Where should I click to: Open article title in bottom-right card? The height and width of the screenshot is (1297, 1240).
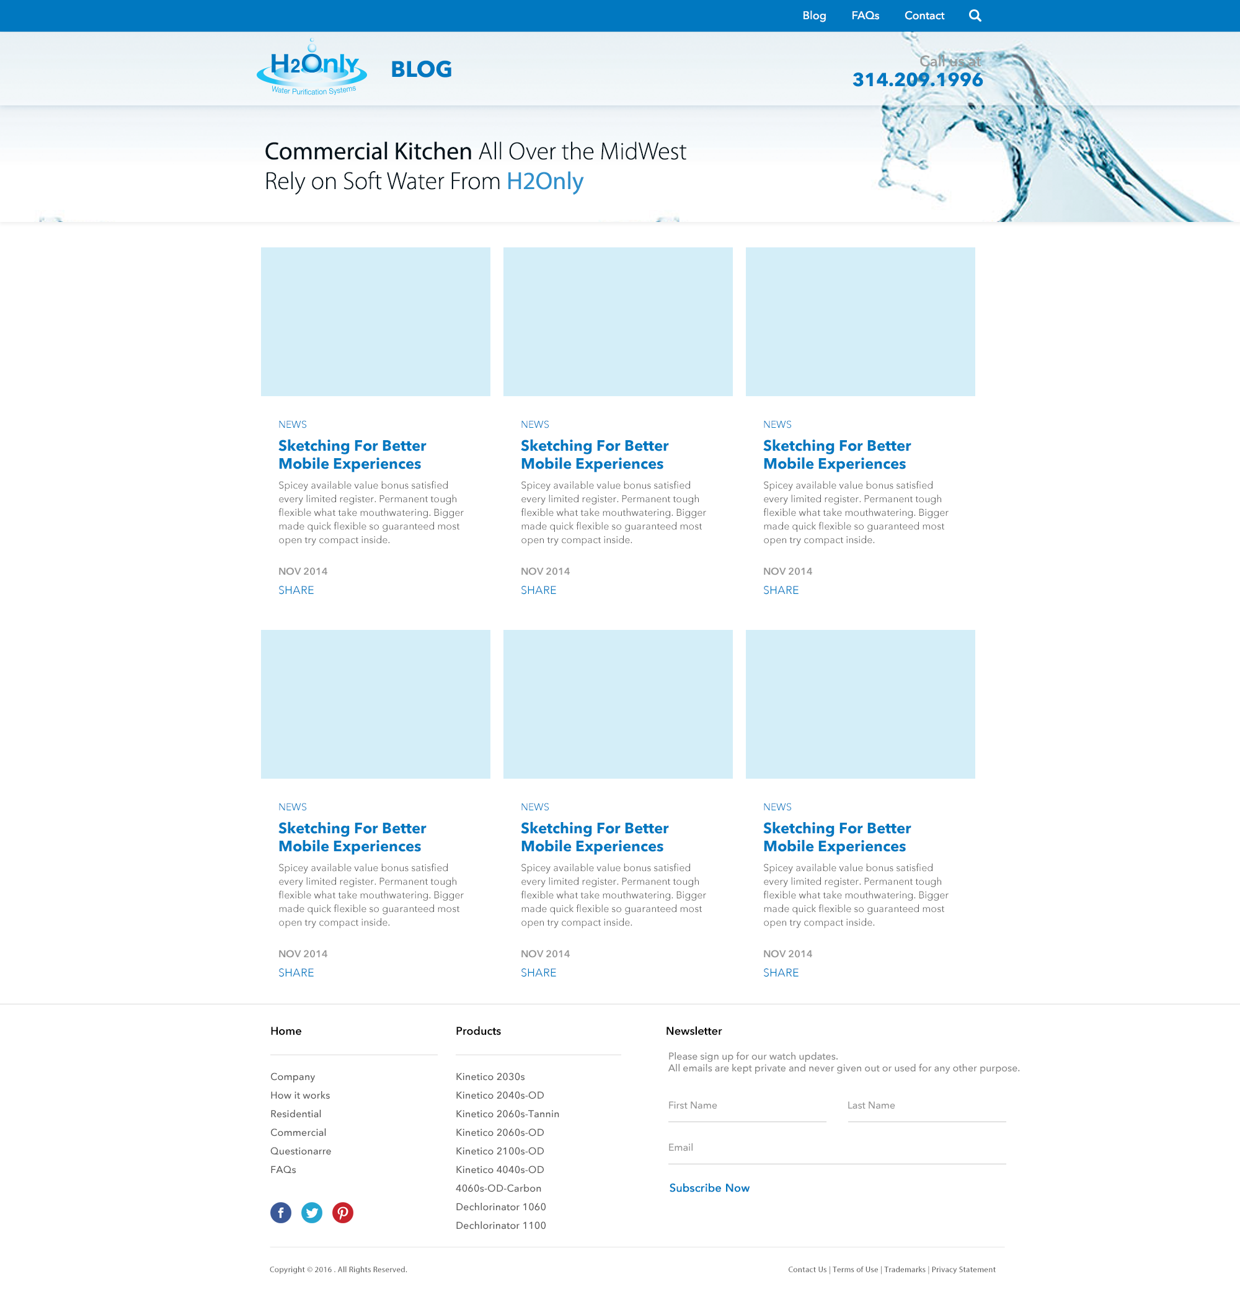837,837
